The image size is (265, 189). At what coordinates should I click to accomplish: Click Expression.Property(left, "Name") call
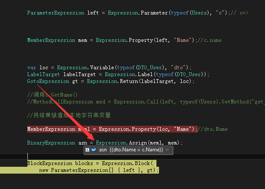pyautogui.click(x=145, y=40)
